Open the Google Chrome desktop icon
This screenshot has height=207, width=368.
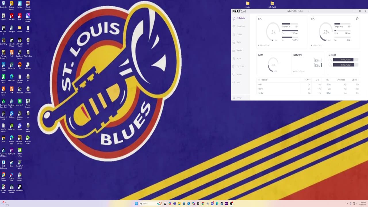click(x=3, y=176)
